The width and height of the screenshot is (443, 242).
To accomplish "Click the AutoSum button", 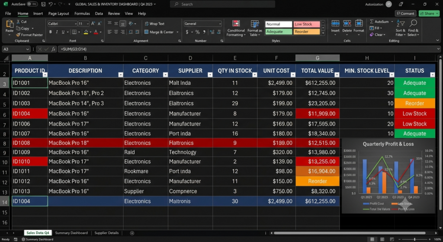I will pos(381,22).
